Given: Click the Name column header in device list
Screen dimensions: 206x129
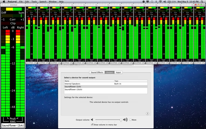Looking at the screenshot, I should (89, 81).
